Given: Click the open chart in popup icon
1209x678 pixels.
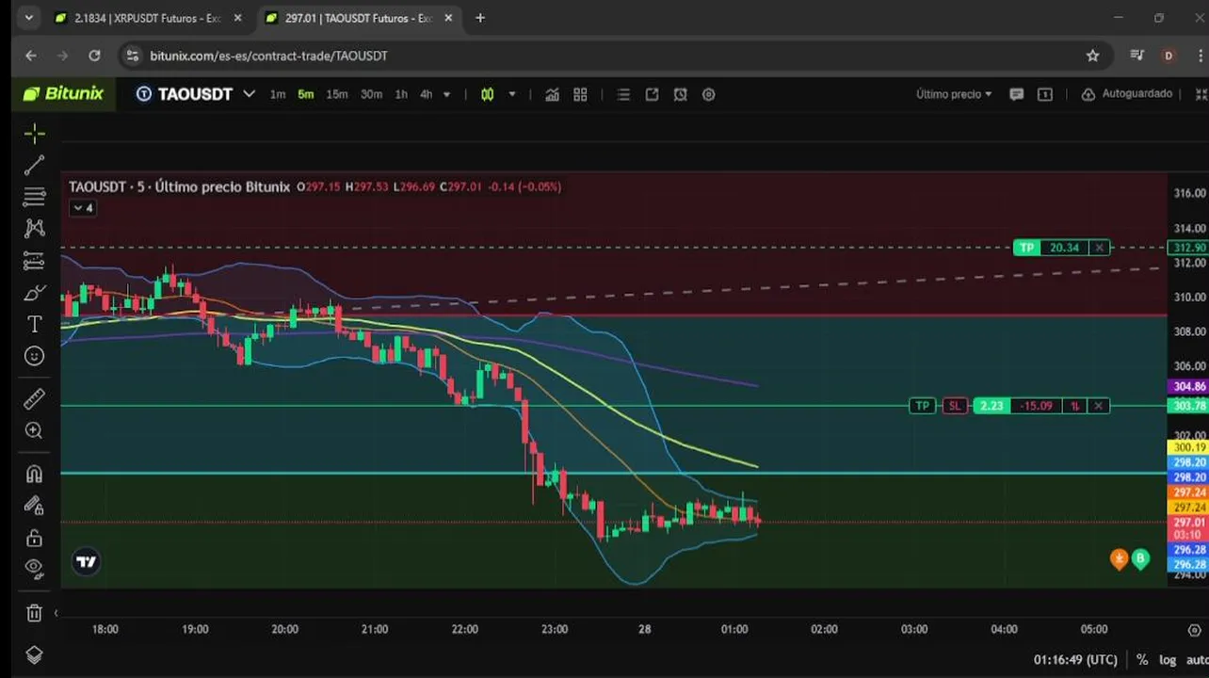Looking at the screenshot, I should pyautogui.click(x=652, y=94).
